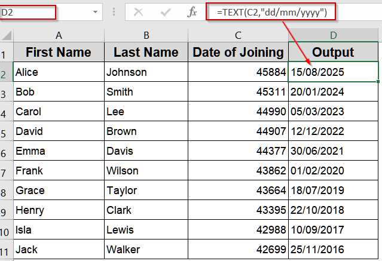Select cell showing 20/01/2024

pos(333,91)
